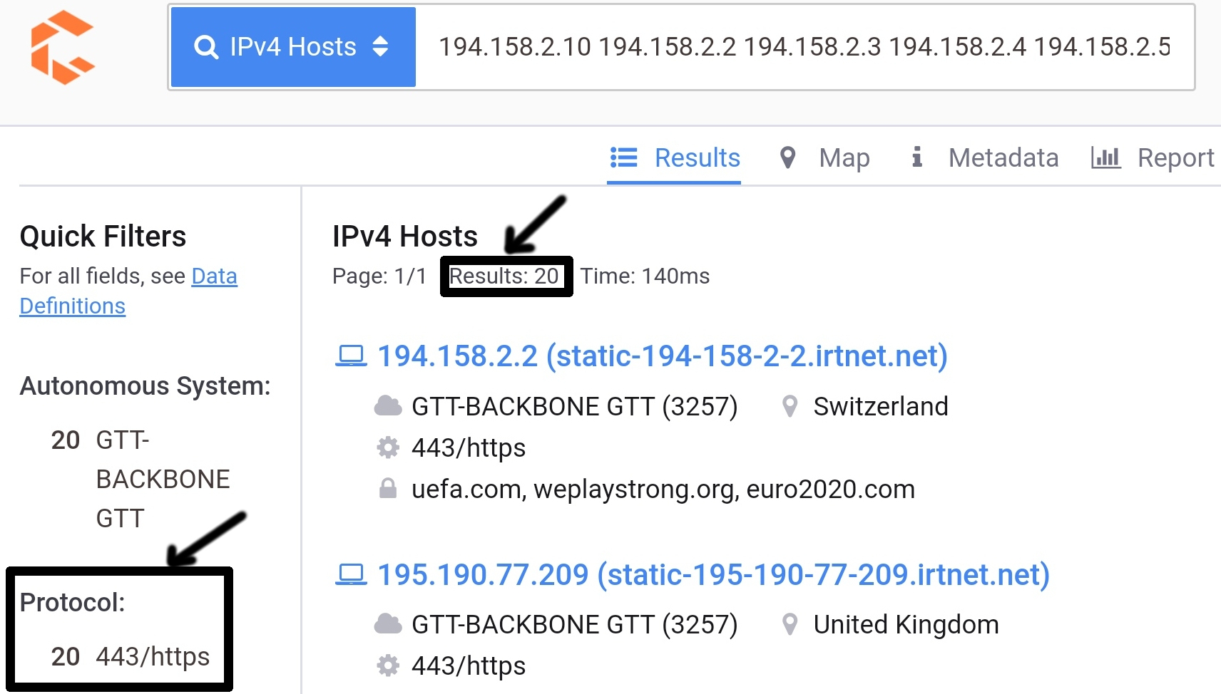Open the IPv4 Hosts search type dropdown
The height and width of the screenshot is (694, 1221).
point(293,47)
